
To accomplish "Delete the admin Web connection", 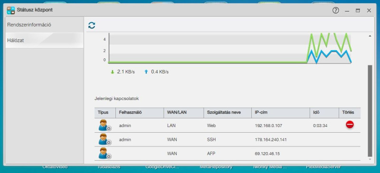I will 350,125.
